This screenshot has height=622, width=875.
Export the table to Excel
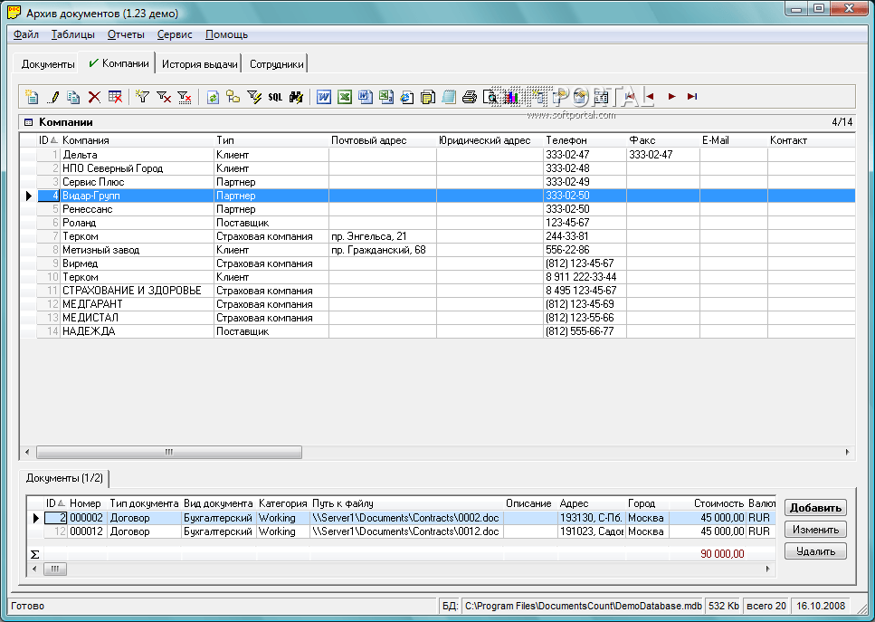[x=344, y=97]
